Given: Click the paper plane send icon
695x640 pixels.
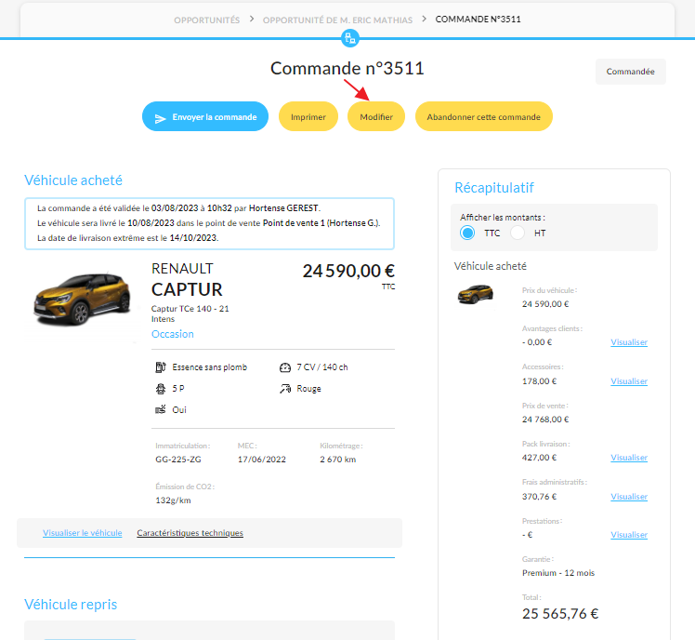Looking at the screenshot, I should click(160, 118).
